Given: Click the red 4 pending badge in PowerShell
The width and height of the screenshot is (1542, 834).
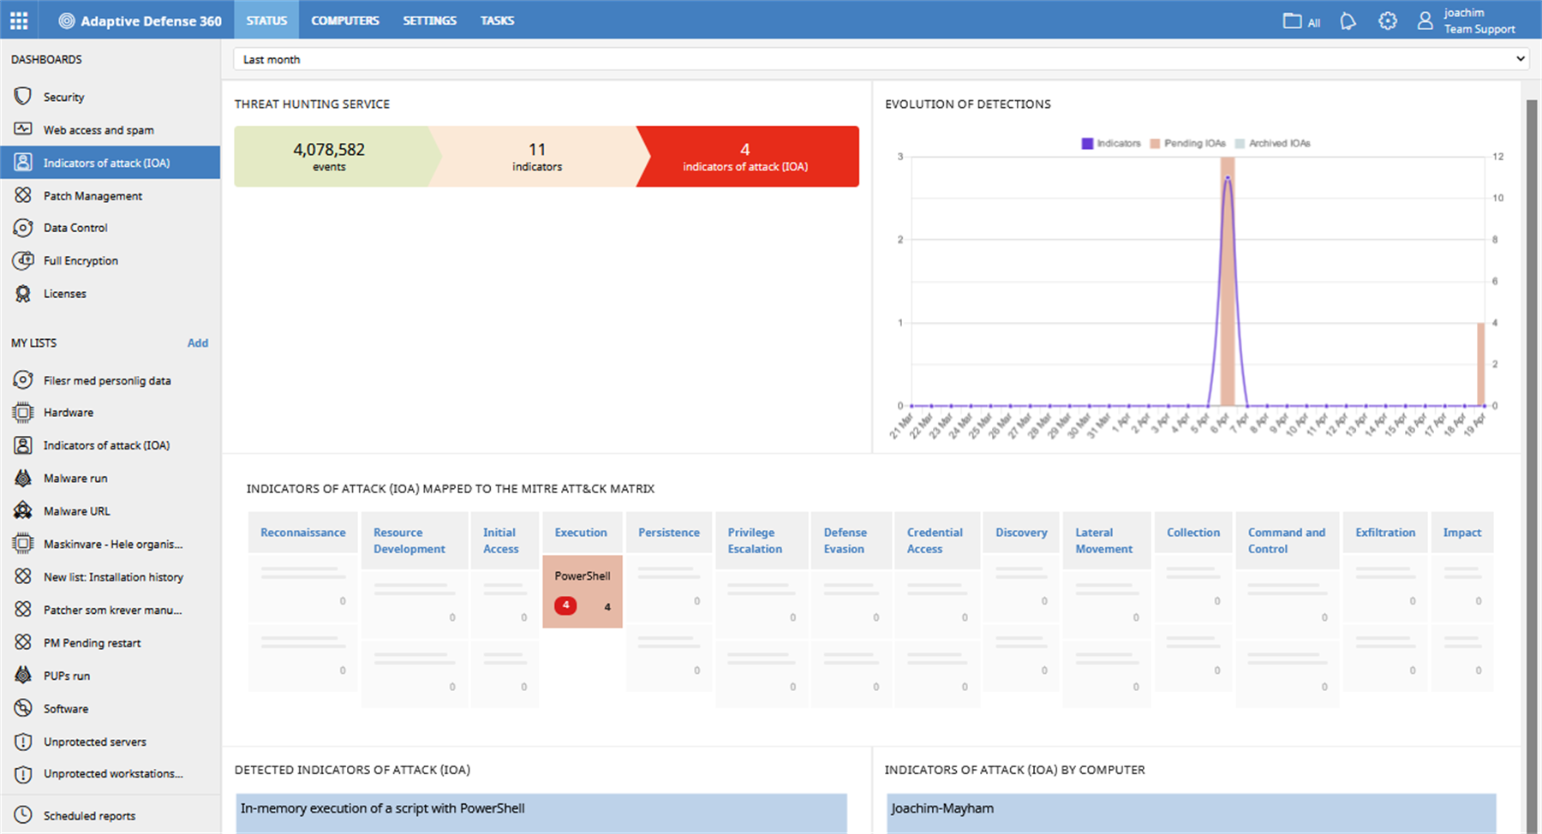Looking at the screenshot, I should [565, 605].
